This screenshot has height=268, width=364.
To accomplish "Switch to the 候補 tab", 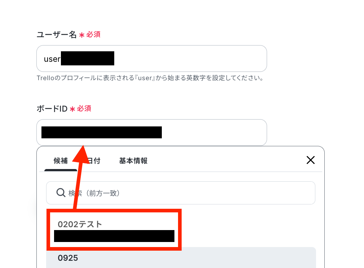I will click(61, 161).
